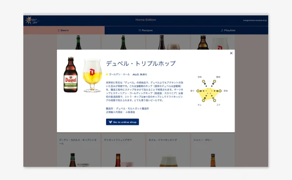Click the shopping cart icon on shop button
292x180 pixels.
coord(110,122)
